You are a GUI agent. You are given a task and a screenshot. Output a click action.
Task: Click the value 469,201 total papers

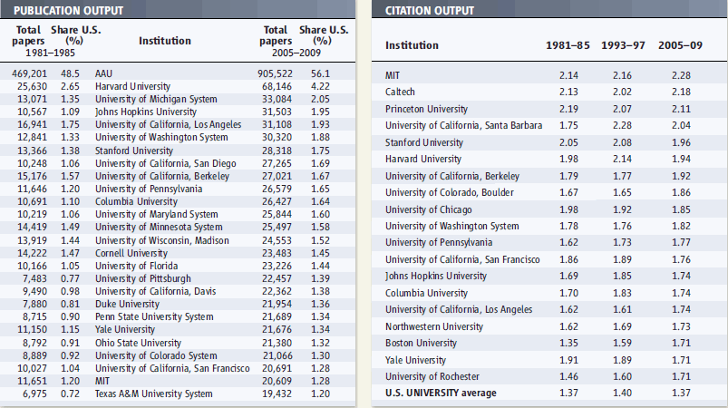click(29, 73)
